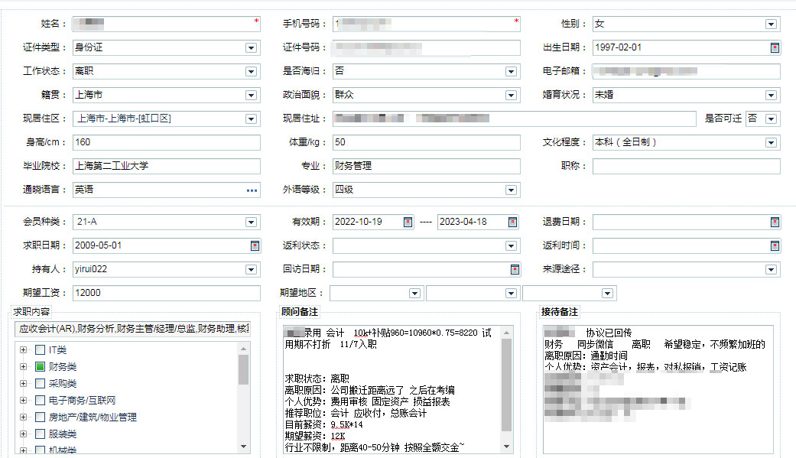This screenshot has width=796, height=458.
Task: Click scroll-down arrow in 顾问备注 text area
Action: coord(506,447)
